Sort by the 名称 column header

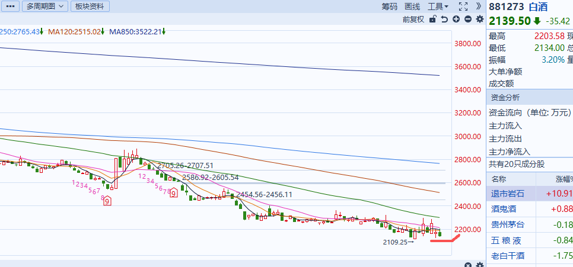point(499,179)
